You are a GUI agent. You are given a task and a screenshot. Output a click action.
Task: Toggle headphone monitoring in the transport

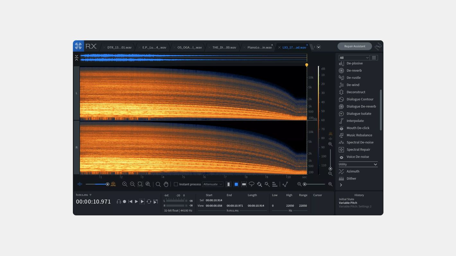[118, 201]
